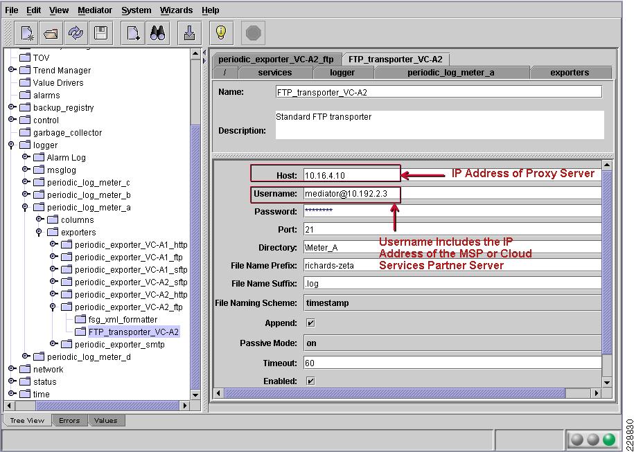Open the Help menu

click(x=210, y=10)
